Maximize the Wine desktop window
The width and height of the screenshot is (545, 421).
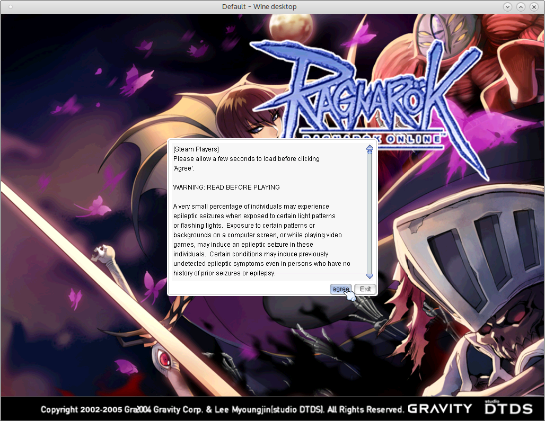click(x=521, y=6)
